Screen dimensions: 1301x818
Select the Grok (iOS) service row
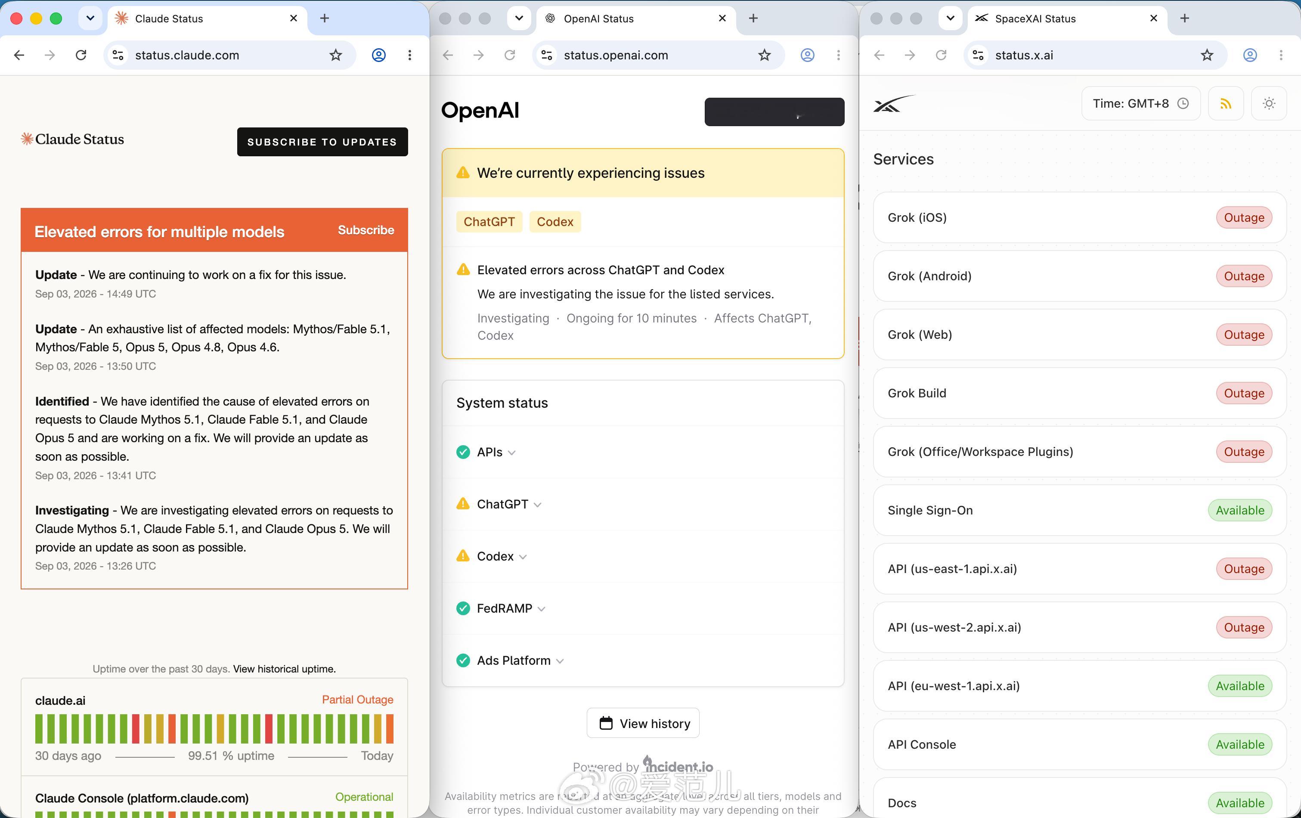pos(1079,217)
